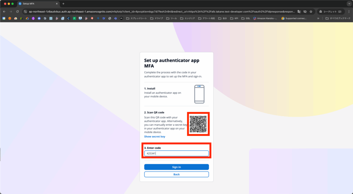Open the スプレッドシート bookmark folder
353x194 pixels.
point(137,19)
